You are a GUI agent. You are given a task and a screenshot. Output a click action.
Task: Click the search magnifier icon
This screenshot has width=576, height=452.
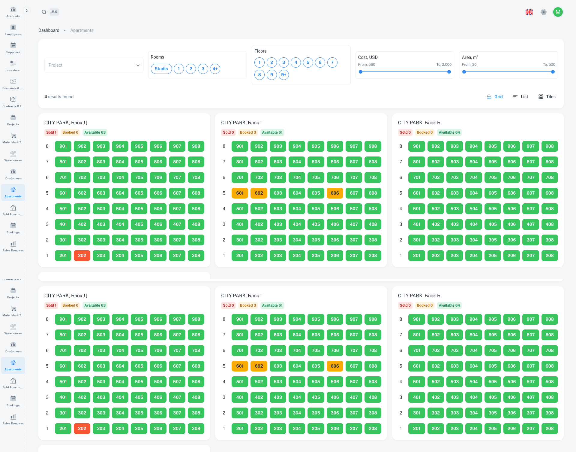[44, 12]
